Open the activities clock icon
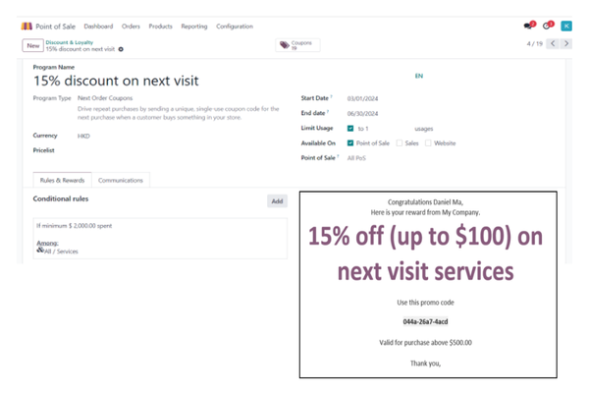Viewport: 589px width, 393px height. coord(548,27)
